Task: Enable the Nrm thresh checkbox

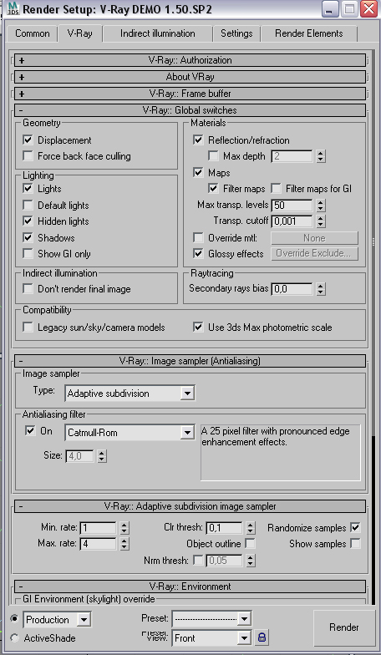Action: click(x=198, y=560)
